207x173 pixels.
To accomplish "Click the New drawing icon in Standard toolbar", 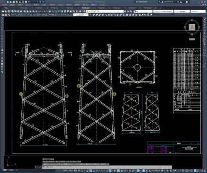I will (3, 11).
